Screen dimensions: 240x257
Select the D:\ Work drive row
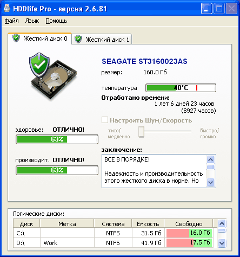tap(113, 243)
